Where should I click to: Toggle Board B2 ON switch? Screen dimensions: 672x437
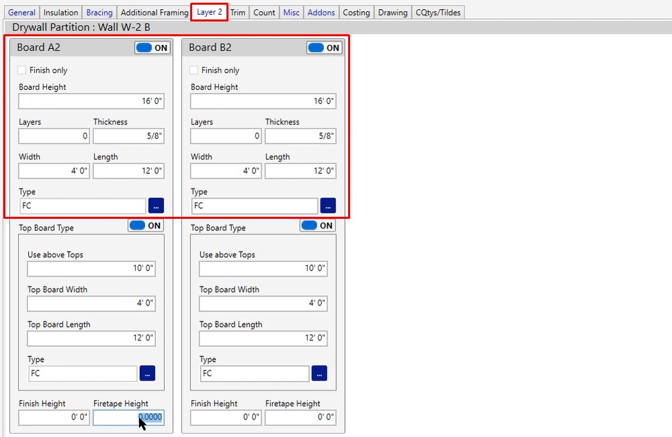(325, 48)
